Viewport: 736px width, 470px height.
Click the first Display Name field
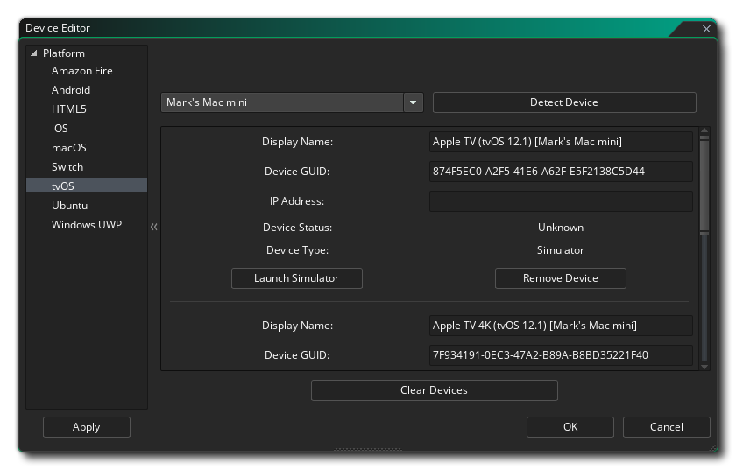[x=560, y=142]
